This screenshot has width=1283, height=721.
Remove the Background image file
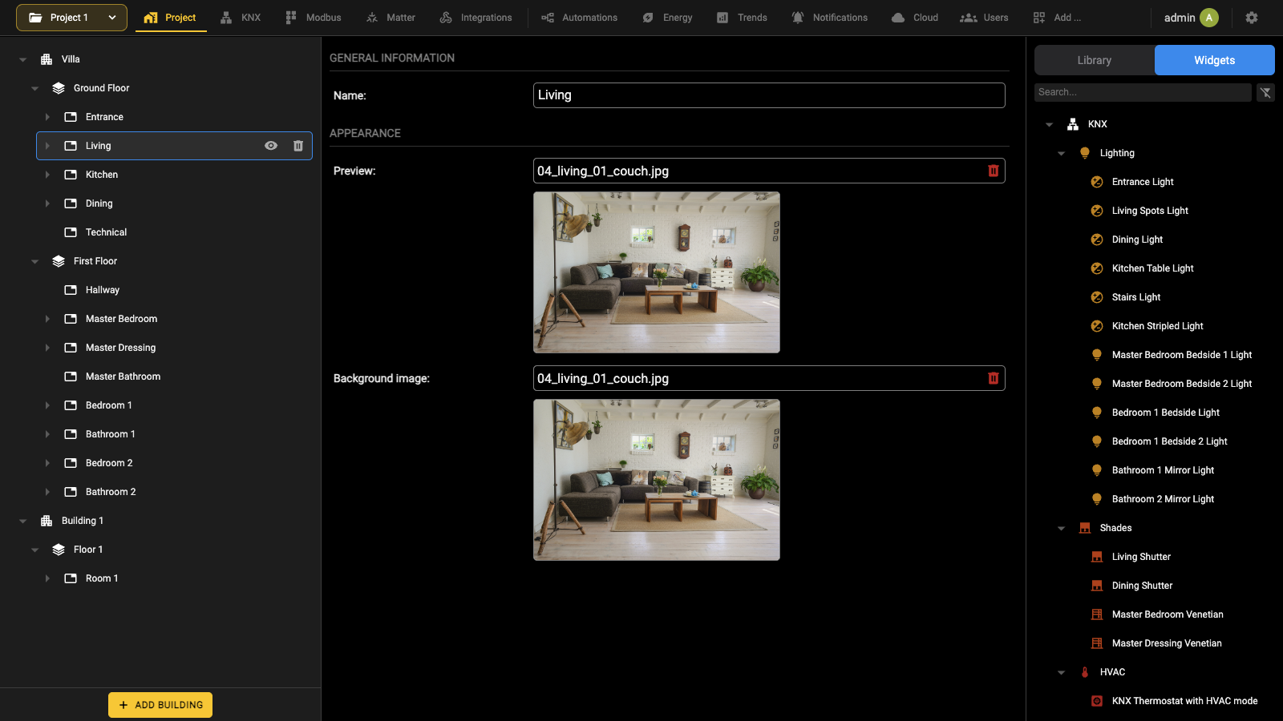click(x=994, y=378)
